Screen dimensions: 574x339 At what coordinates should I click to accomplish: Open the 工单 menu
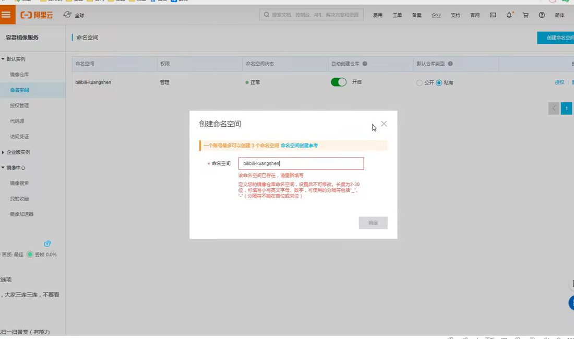[397, 15]
